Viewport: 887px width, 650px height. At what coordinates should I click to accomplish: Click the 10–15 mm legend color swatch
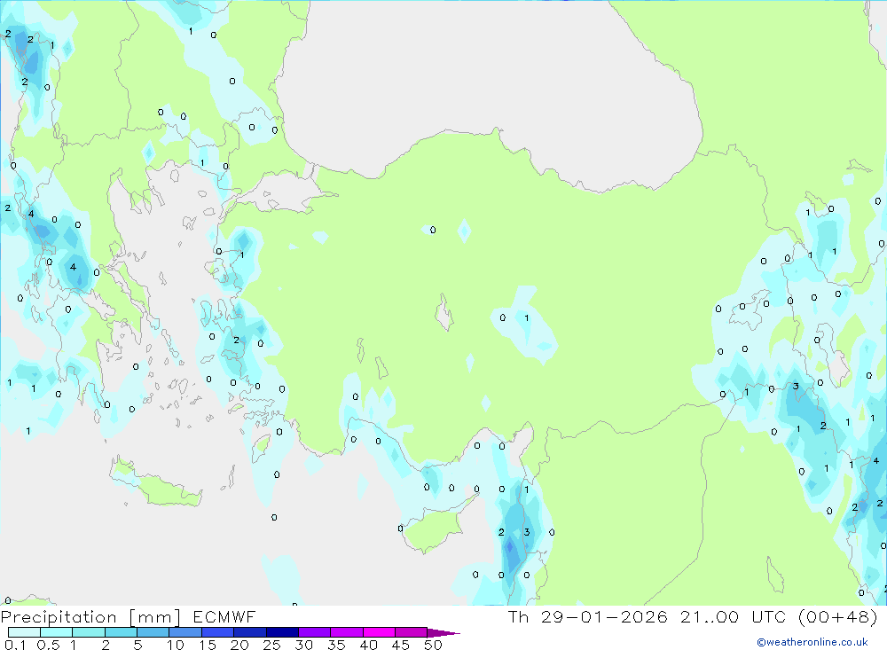(185, 632)
